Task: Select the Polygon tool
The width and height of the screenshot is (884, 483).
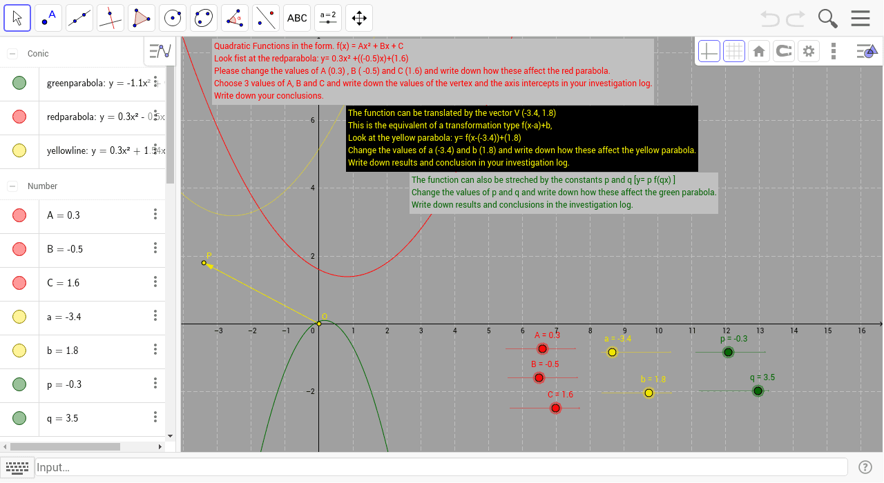Action: 142,18
